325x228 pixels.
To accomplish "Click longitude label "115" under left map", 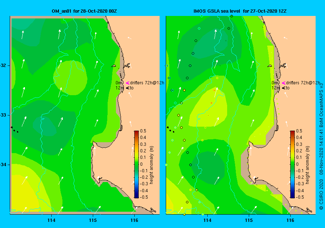I will [93, 220].
